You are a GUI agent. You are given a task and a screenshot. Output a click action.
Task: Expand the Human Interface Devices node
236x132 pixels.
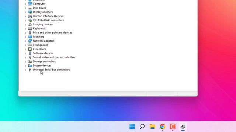pyautogui.click(x=25, y=16)
